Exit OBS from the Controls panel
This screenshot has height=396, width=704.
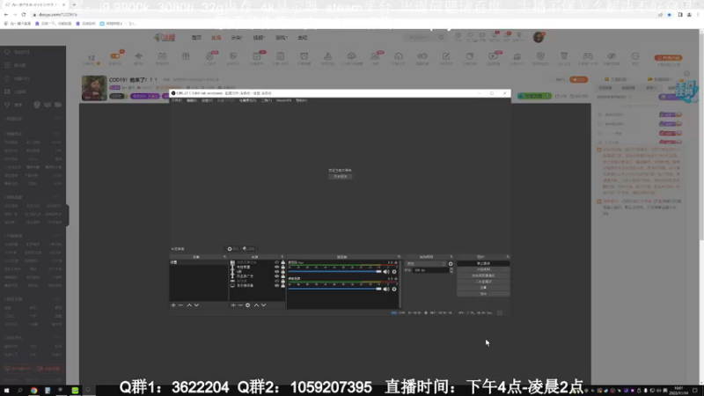coord(483,294)
